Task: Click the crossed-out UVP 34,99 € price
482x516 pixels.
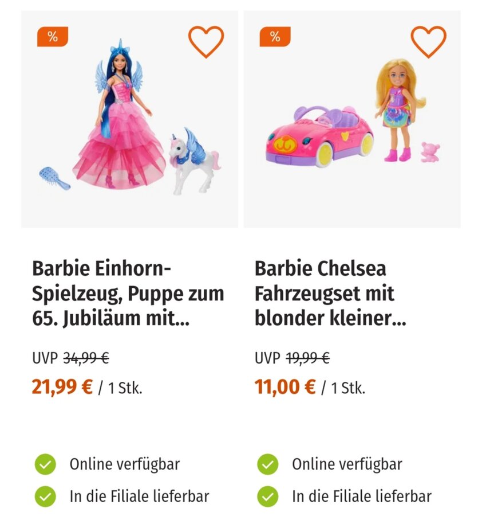Action: [x=86, y=358]
